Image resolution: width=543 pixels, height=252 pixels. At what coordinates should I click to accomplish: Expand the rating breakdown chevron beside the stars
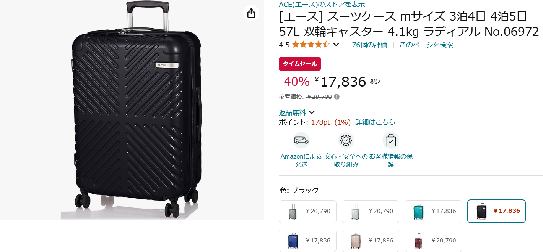pyautogui.click(x=336, y=44)
